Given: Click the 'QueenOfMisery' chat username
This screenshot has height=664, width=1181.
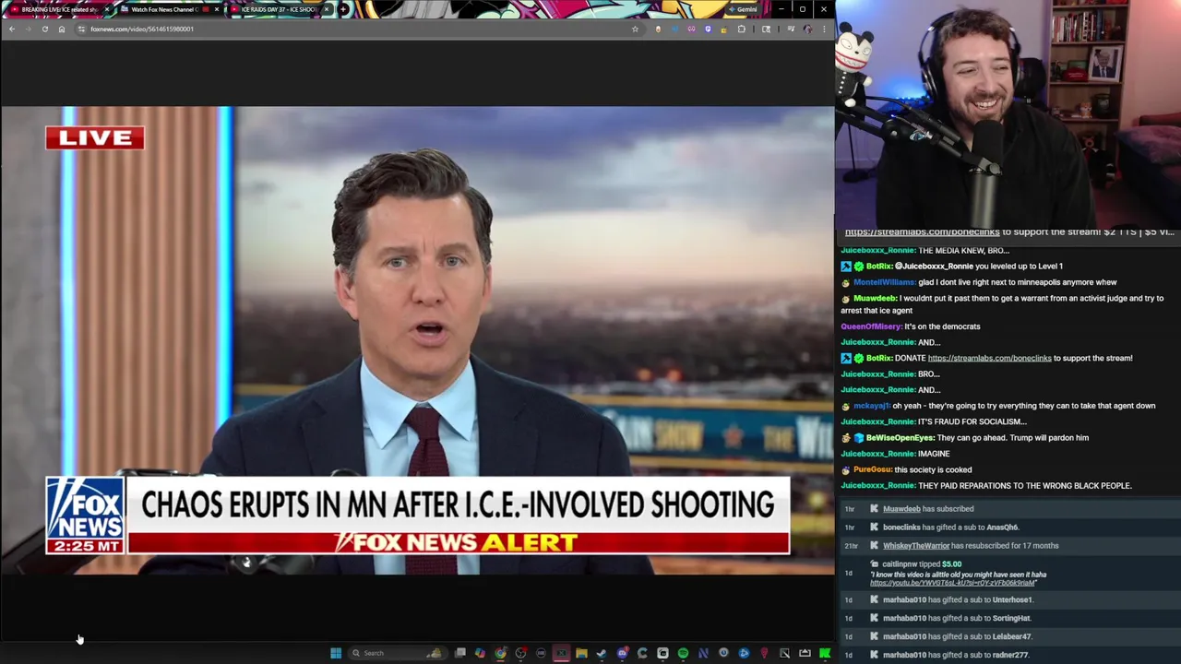Looking at the screenshot, I should [x=870, y=326].
